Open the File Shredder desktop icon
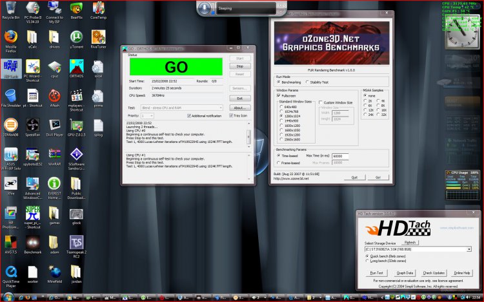484x302 pixels. click(11, 98)
